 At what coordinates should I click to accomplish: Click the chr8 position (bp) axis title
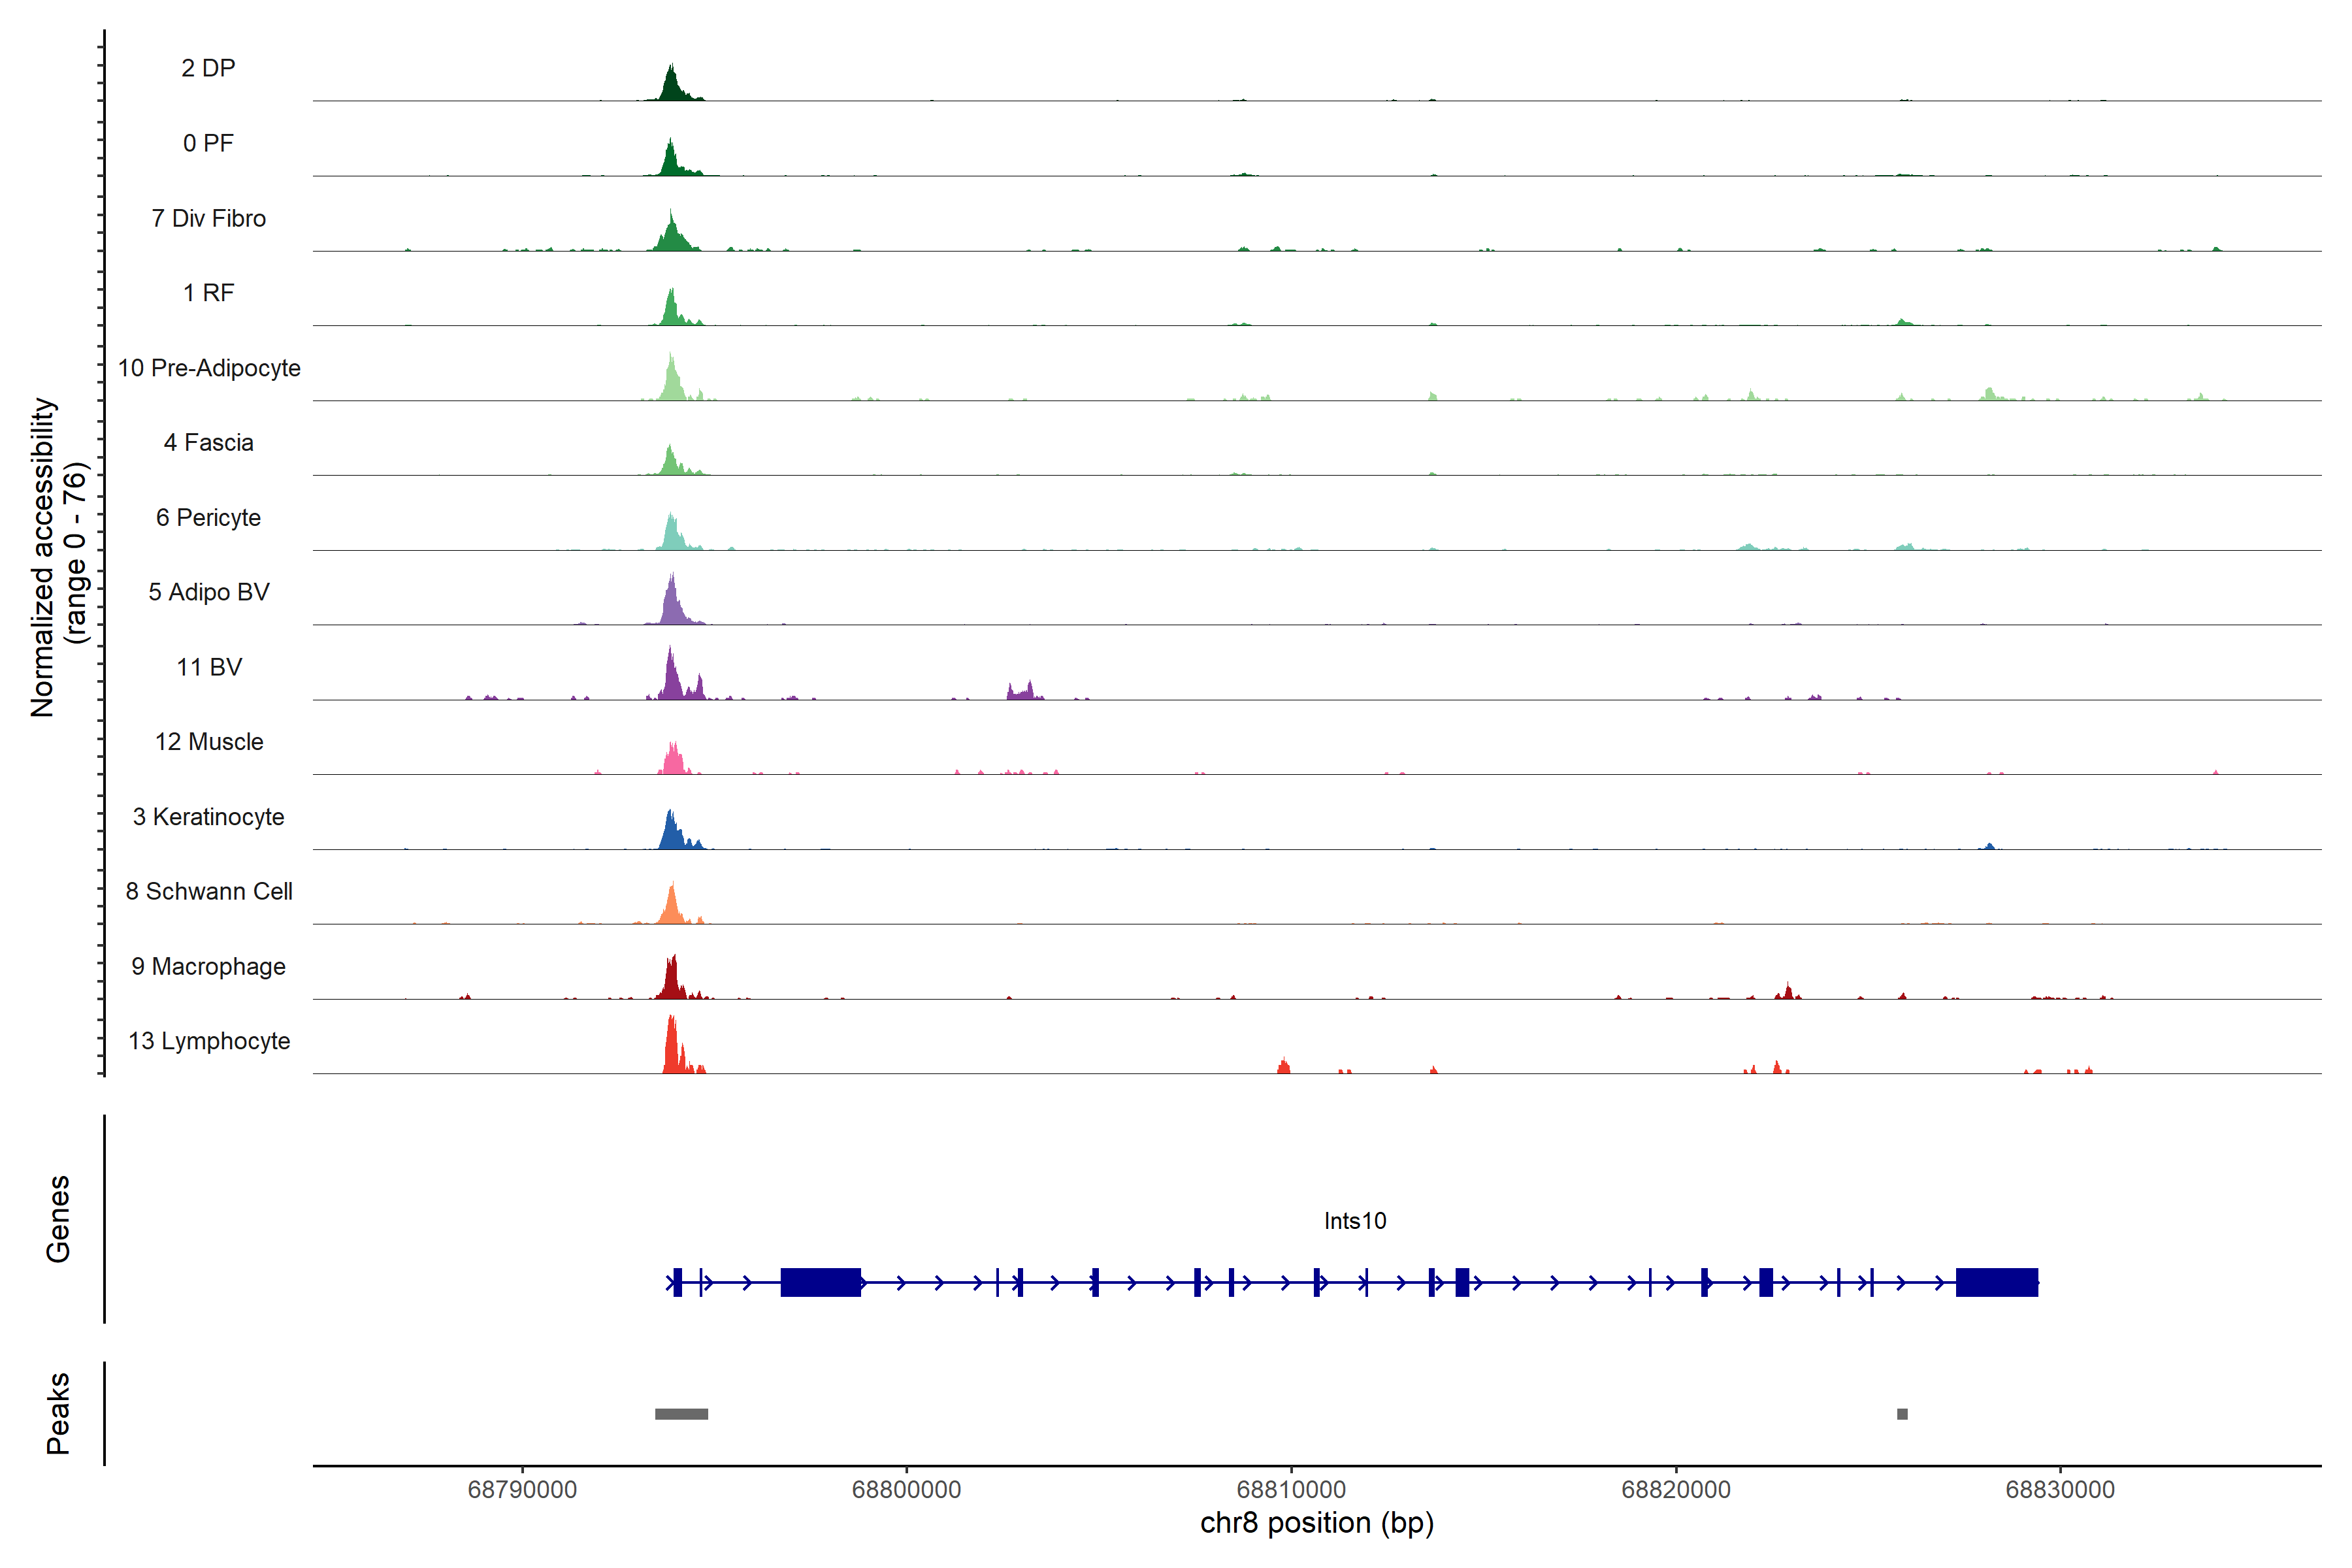[1317, 1523]
